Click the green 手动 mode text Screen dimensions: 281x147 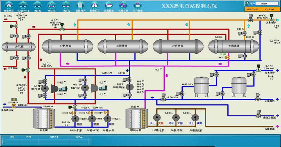[x=223, y=54]
